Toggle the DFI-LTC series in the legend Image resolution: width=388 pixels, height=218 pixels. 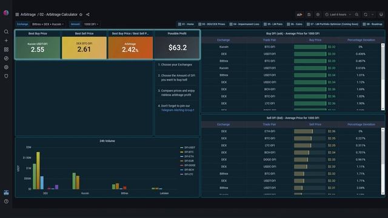tap(189, 174)
